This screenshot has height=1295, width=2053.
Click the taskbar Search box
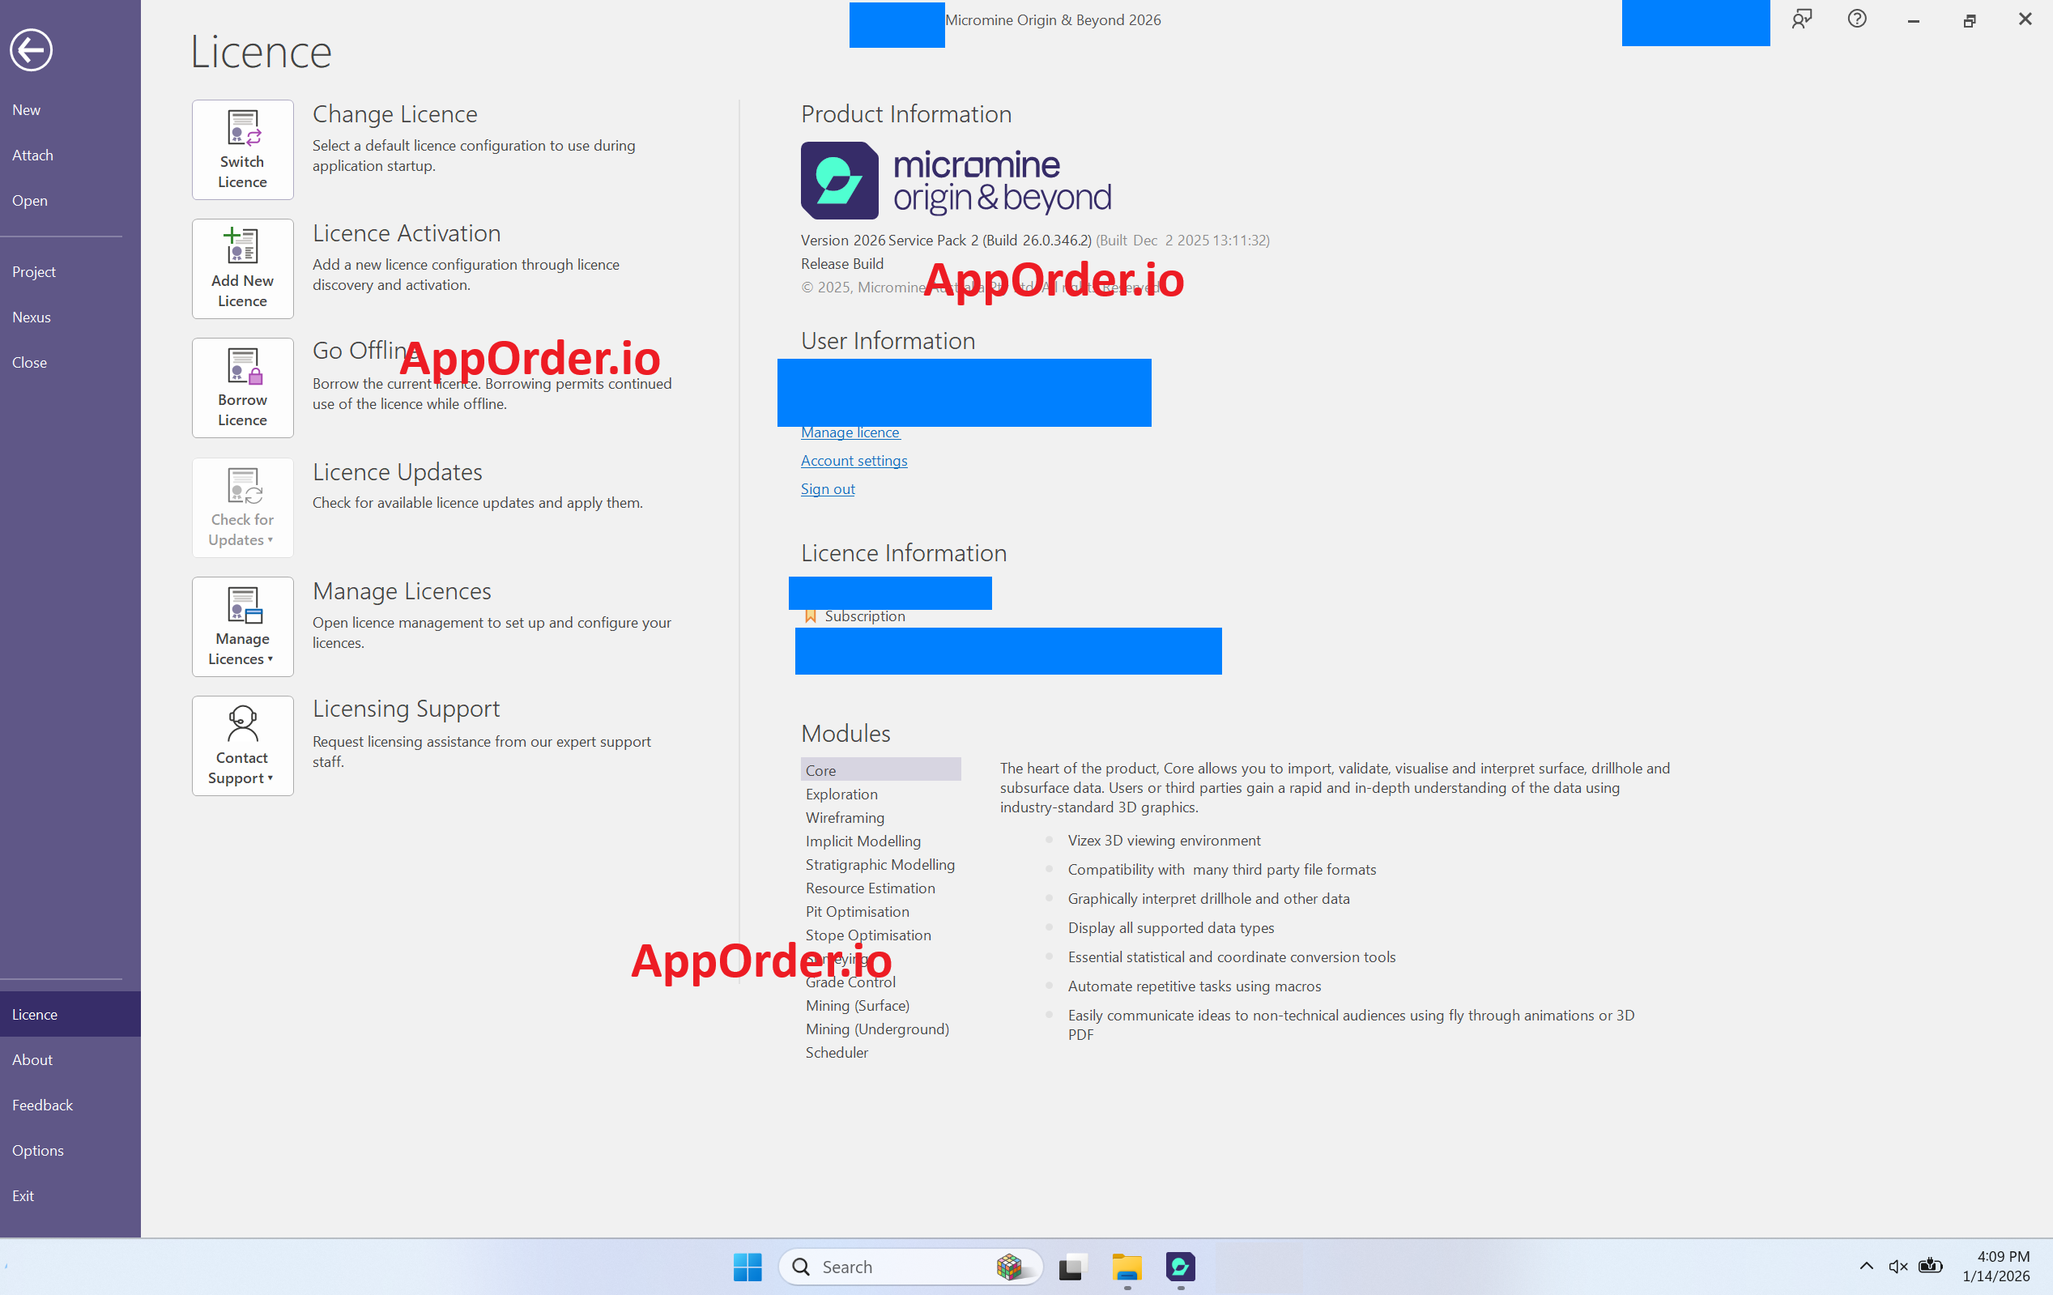coord(909,1267)
